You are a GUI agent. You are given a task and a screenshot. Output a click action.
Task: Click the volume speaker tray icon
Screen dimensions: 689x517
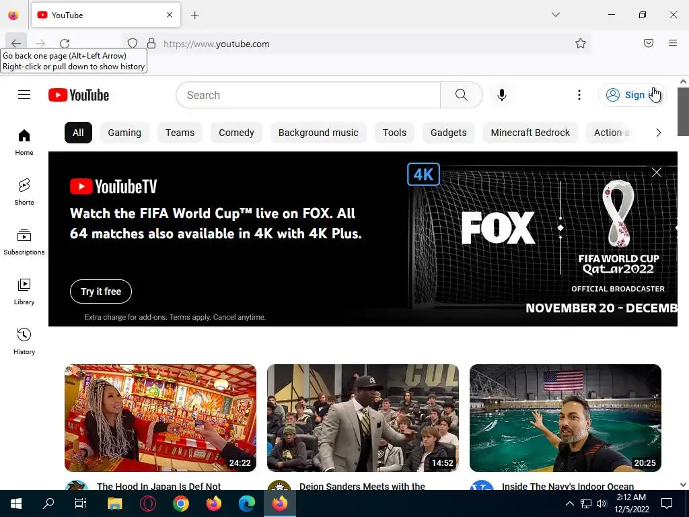(x=601, y=504)
